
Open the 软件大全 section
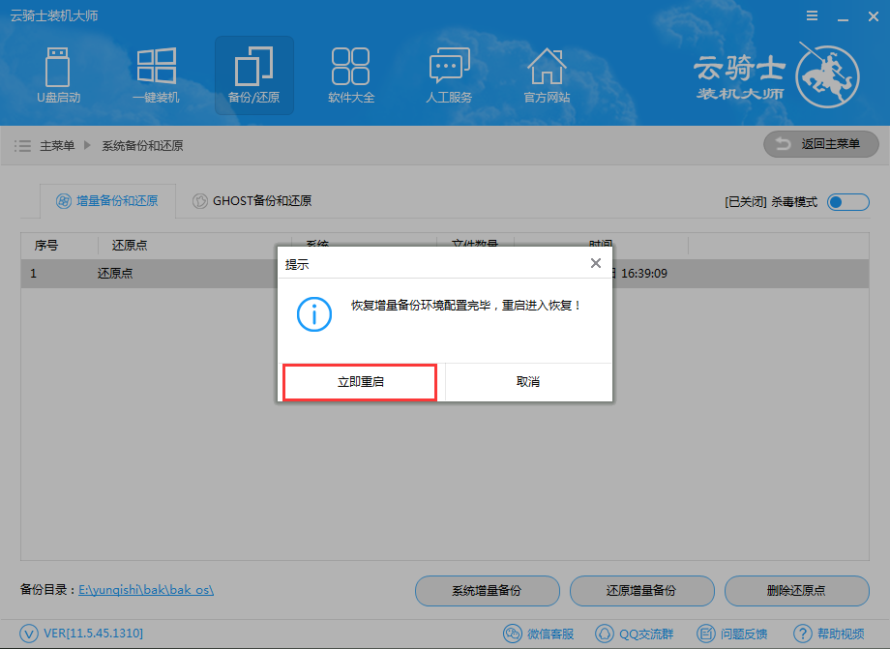(x=351, y=75)
